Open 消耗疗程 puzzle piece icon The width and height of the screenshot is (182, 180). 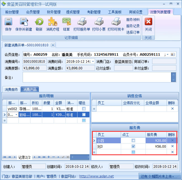[53, 21]
